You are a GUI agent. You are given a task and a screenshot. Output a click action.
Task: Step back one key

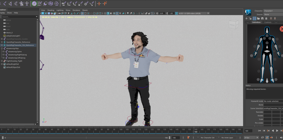pyautogui.click(x=268, y=131)
